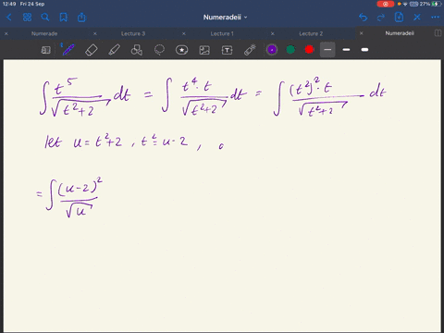
Task: Go back with the left chevron
Action: 9,18
